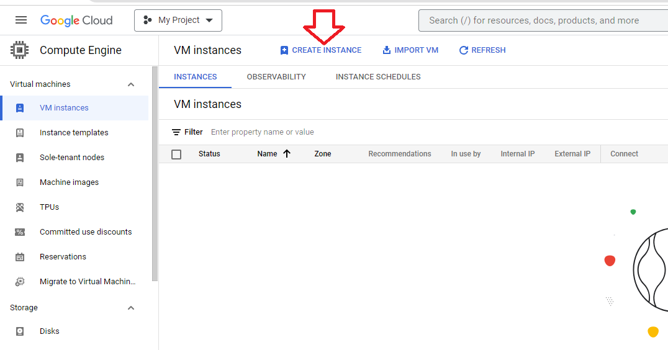Switch to the OBSERVABILITY tab
The width and height of the screenshot is (668, 350).
tap(276, 77)
